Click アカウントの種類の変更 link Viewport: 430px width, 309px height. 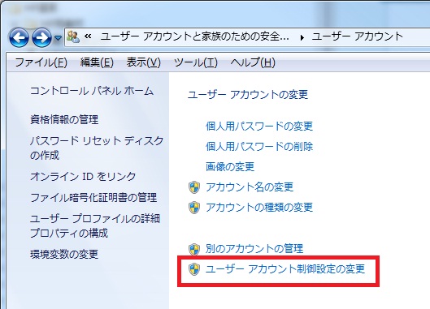click(x=259, y=207)
